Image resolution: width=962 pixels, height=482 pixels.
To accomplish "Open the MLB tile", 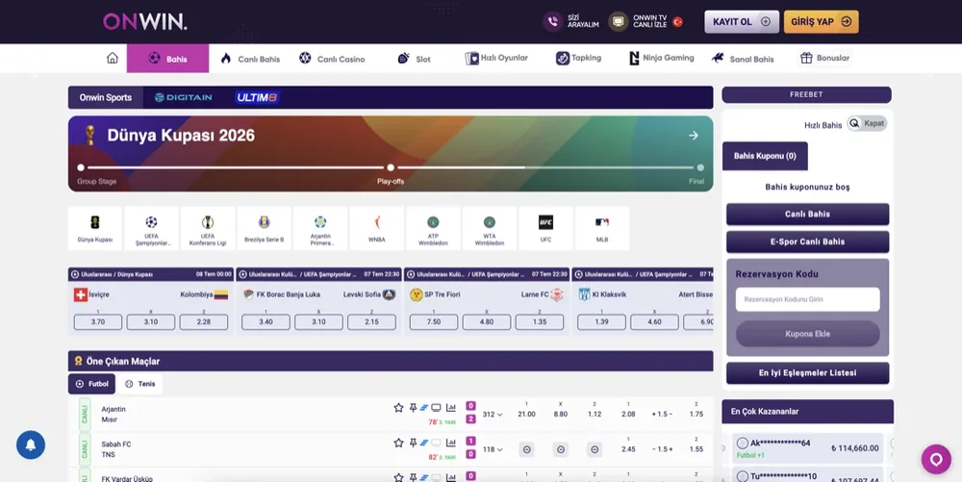I will tap(602, 228).
